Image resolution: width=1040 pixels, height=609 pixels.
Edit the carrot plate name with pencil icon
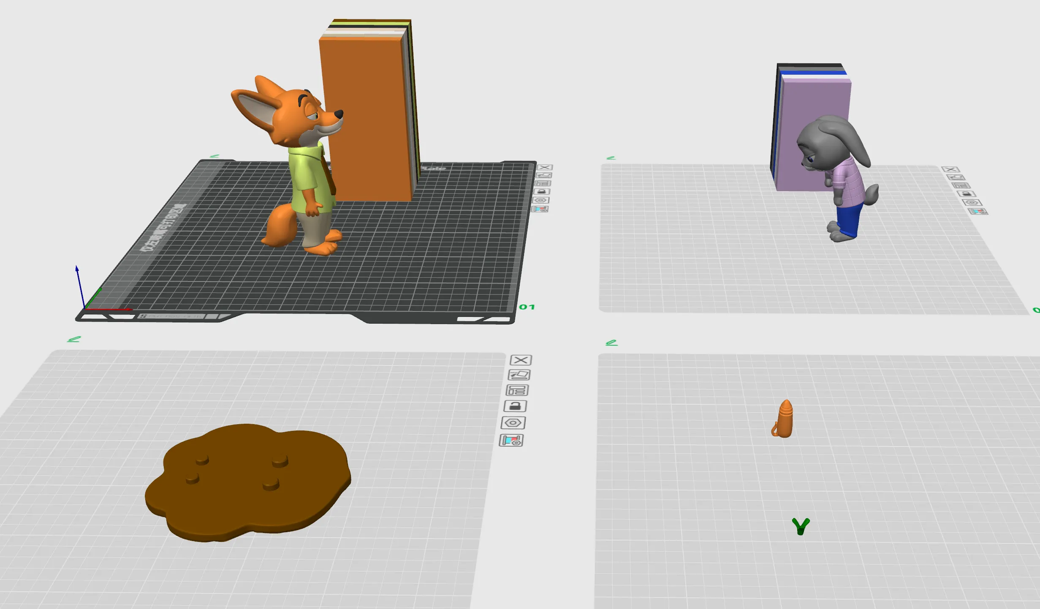612,342
